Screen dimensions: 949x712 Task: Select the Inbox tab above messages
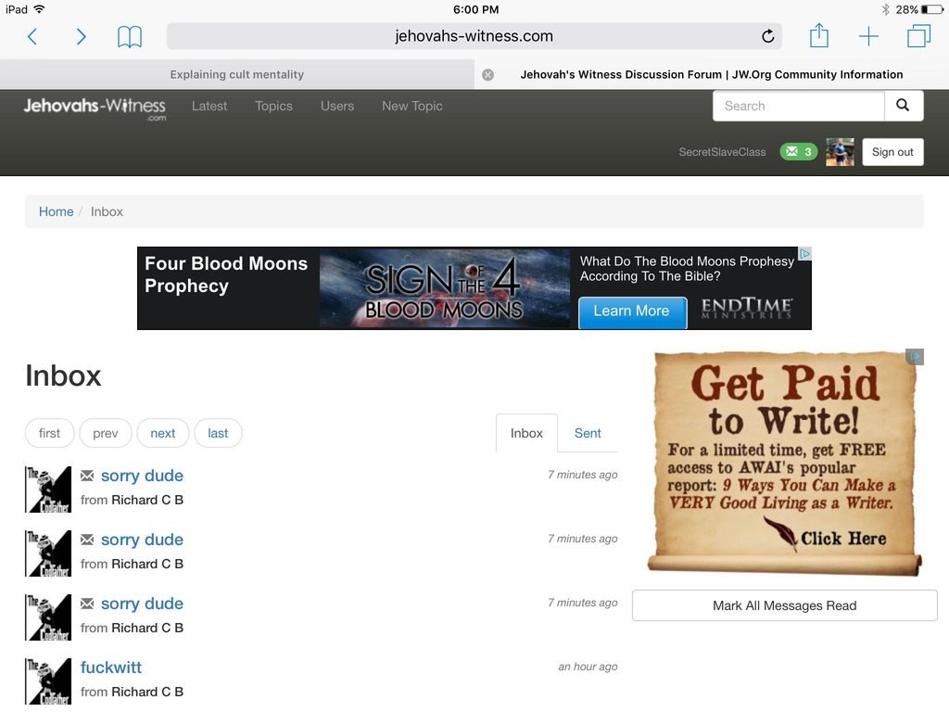(526, 433)
